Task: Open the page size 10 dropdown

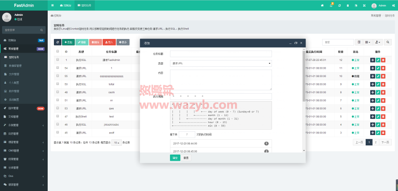Action: [x=117, y=143]
